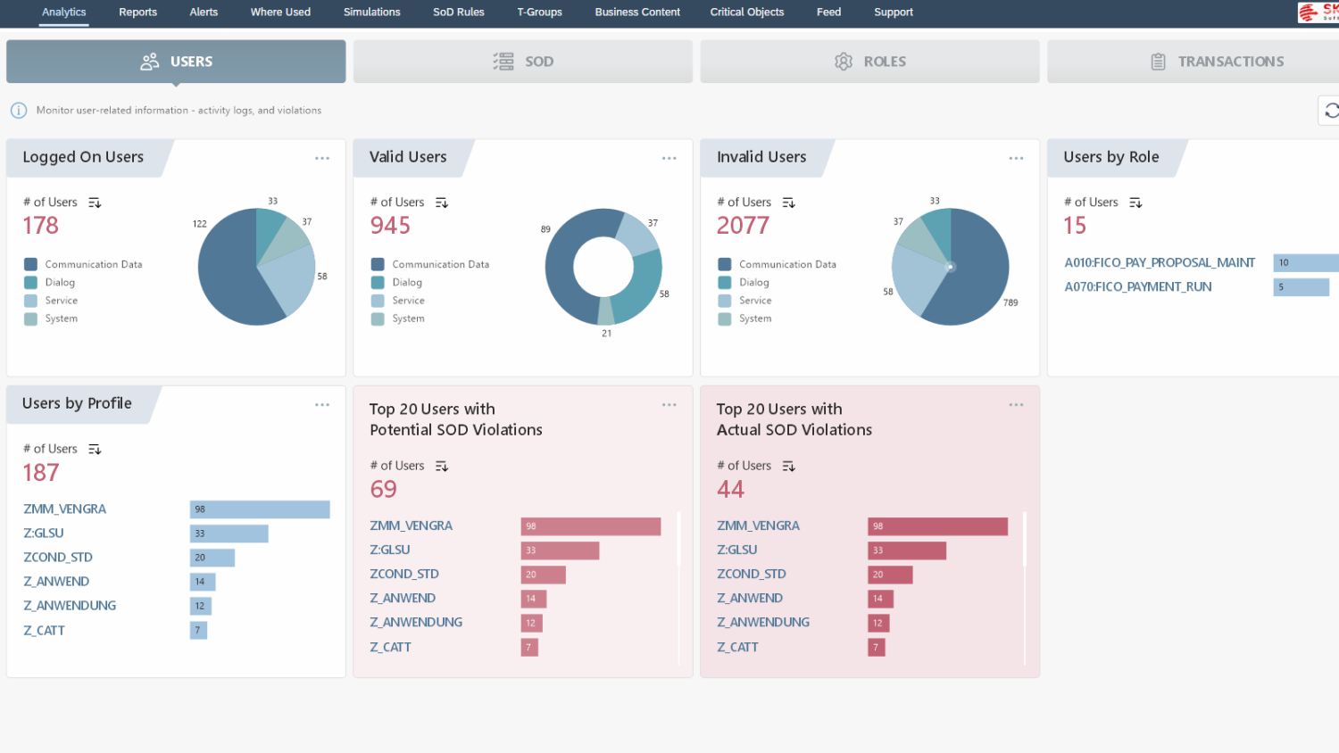
Task: Open the A010:FICO_PAY_PROPOSAL_MAINT role link
Action: coord(1159,263)
